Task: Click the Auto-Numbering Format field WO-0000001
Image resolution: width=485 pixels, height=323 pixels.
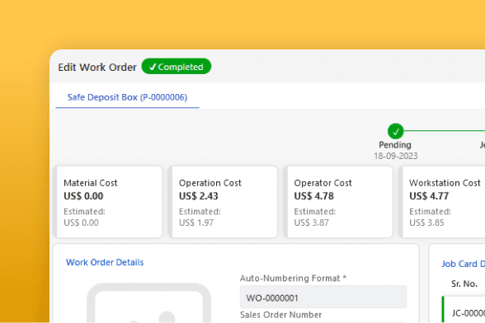Action: pyautogui.click(x=323, y=297)
